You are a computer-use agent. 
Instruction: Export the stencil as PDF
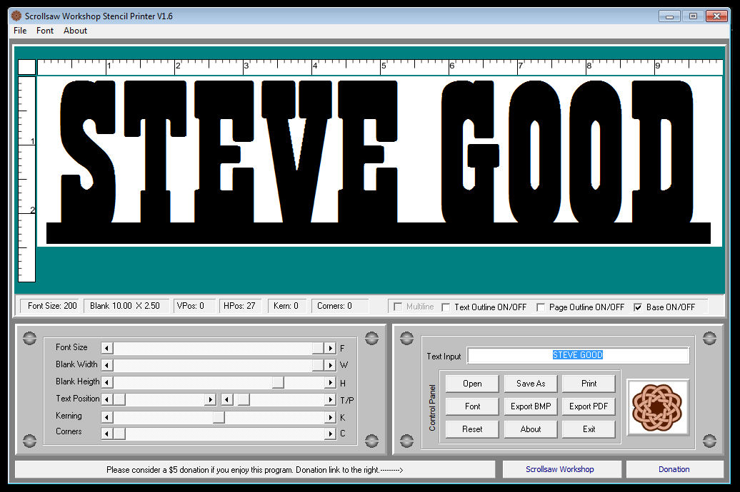coord(589,406)
